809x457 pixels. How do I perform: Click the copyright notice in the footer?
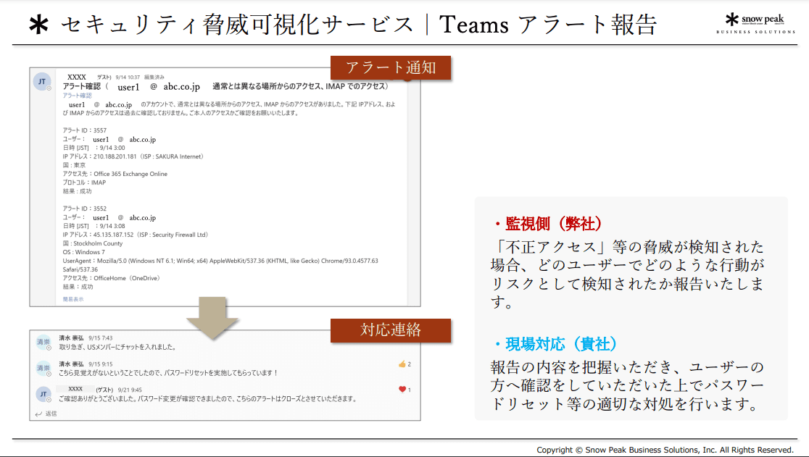click(x=665, y=450)
